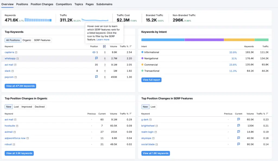Click the SF column header icon
The height and width of the screenshot is (161, 278).
coord(104,46)
